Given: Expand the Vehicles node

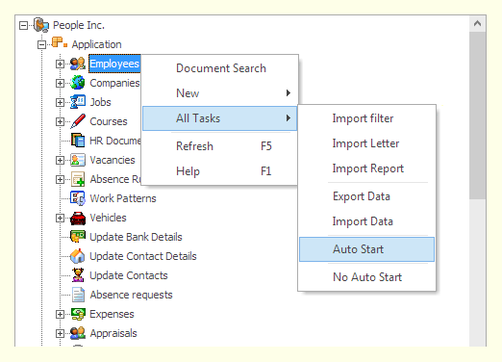Looking at the screenshot, I should 60,218.
